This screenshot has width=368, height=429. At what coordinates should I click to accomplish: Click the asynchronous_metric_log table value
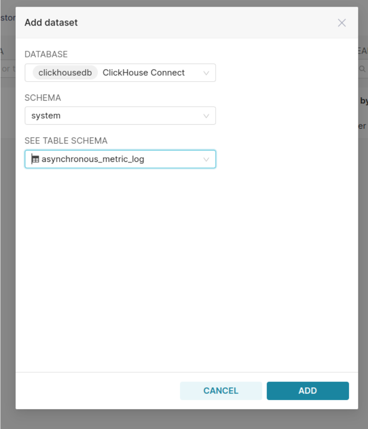click(x=93, y=159)
